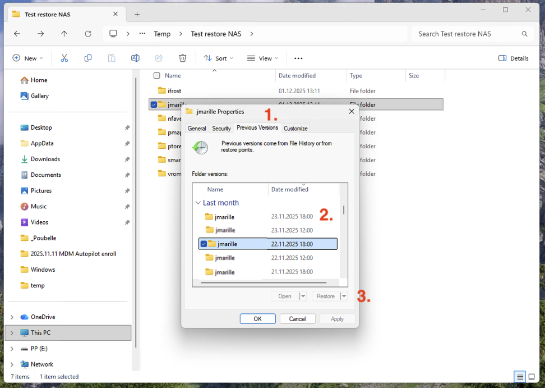This screenshot has height=388, width=545.
Task: Open the General tab in Properties
Action: 197,128
